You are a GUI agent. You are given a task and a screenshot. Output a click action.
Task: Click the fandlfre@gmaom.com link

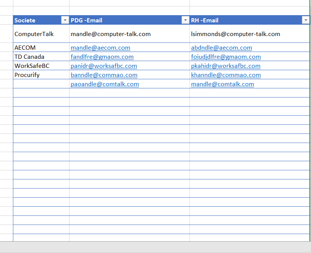pos(102,57)
